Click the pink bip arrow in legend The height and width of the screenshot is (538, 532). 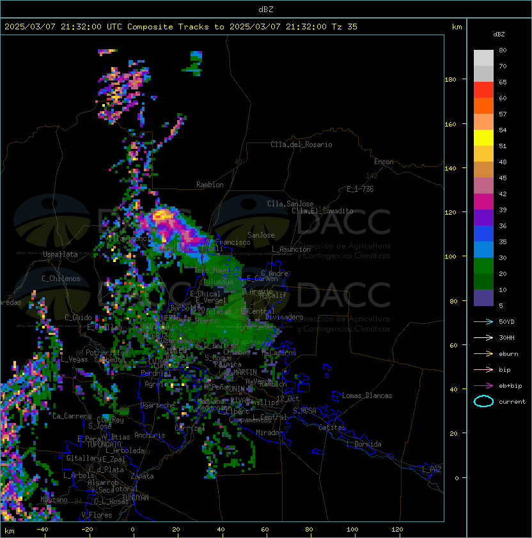[483, 370]
